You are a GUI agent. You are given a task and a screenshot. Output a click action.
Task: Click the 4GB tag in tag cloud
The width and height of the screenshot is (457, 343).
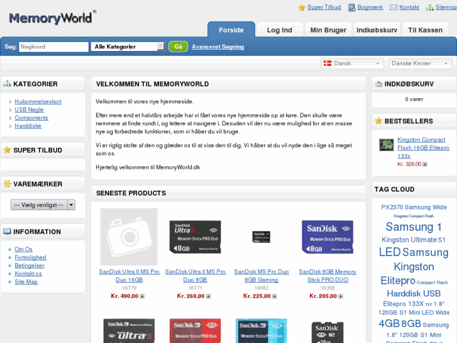click(x=389, y=323)
